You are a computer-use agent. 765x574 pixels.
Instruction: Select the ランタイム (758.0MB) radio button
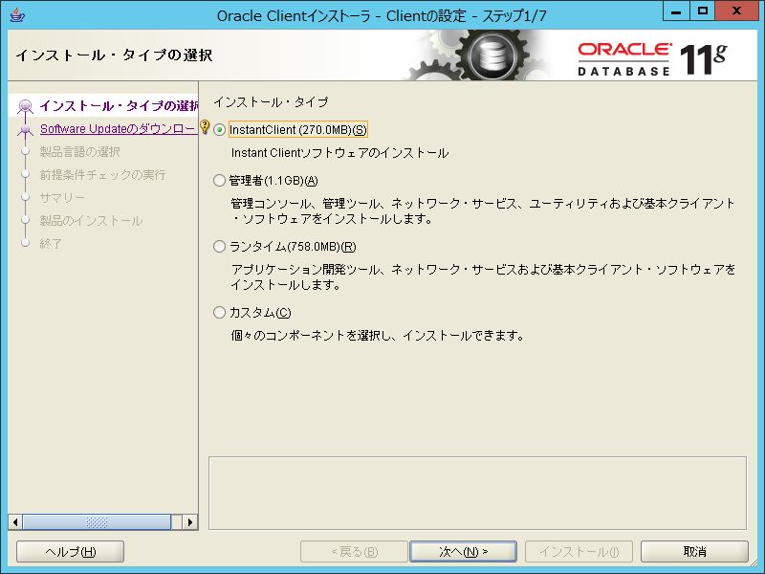[x=220, y=247]
